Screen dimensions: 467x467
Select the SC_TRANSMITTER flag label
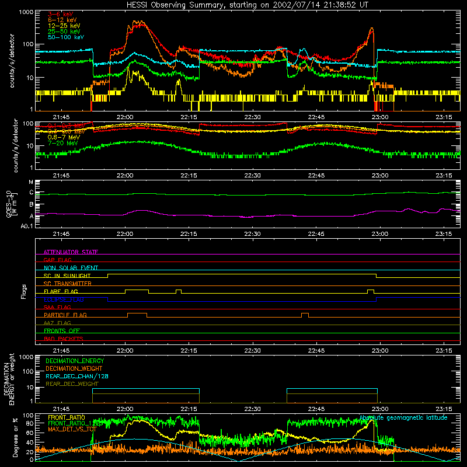67,284
